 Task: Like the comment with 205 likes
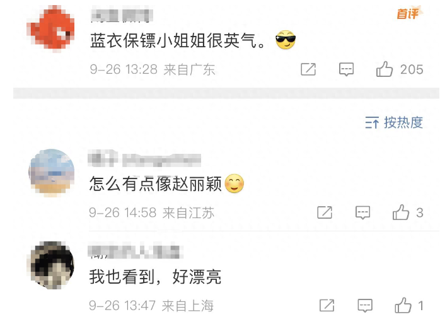(385, 69)
